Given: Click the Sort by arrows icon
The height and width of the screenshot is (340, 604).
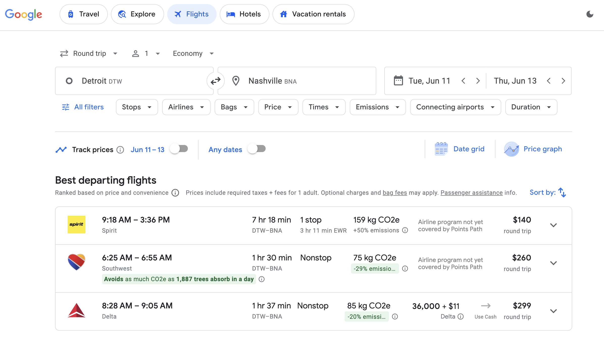Looking at the screenshot, I should coord(562,192).
